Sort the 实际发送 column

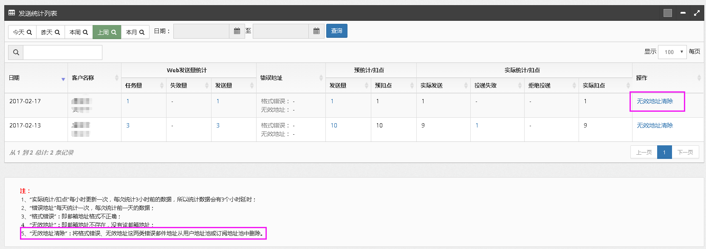pos(466,85)
